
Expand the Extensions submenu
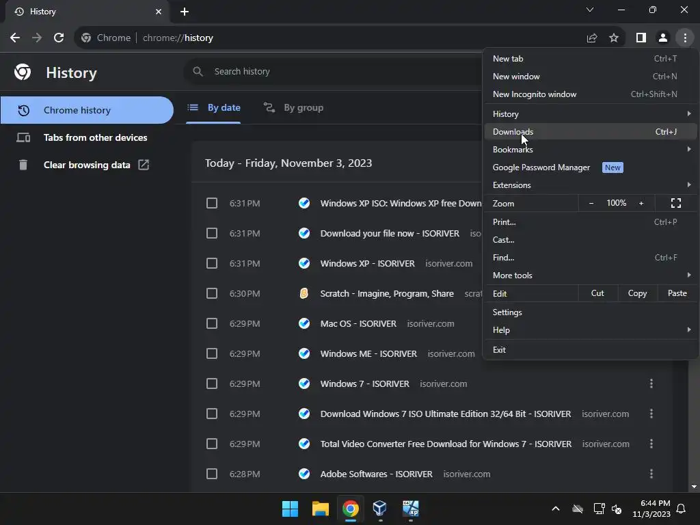tap(590, 185)
